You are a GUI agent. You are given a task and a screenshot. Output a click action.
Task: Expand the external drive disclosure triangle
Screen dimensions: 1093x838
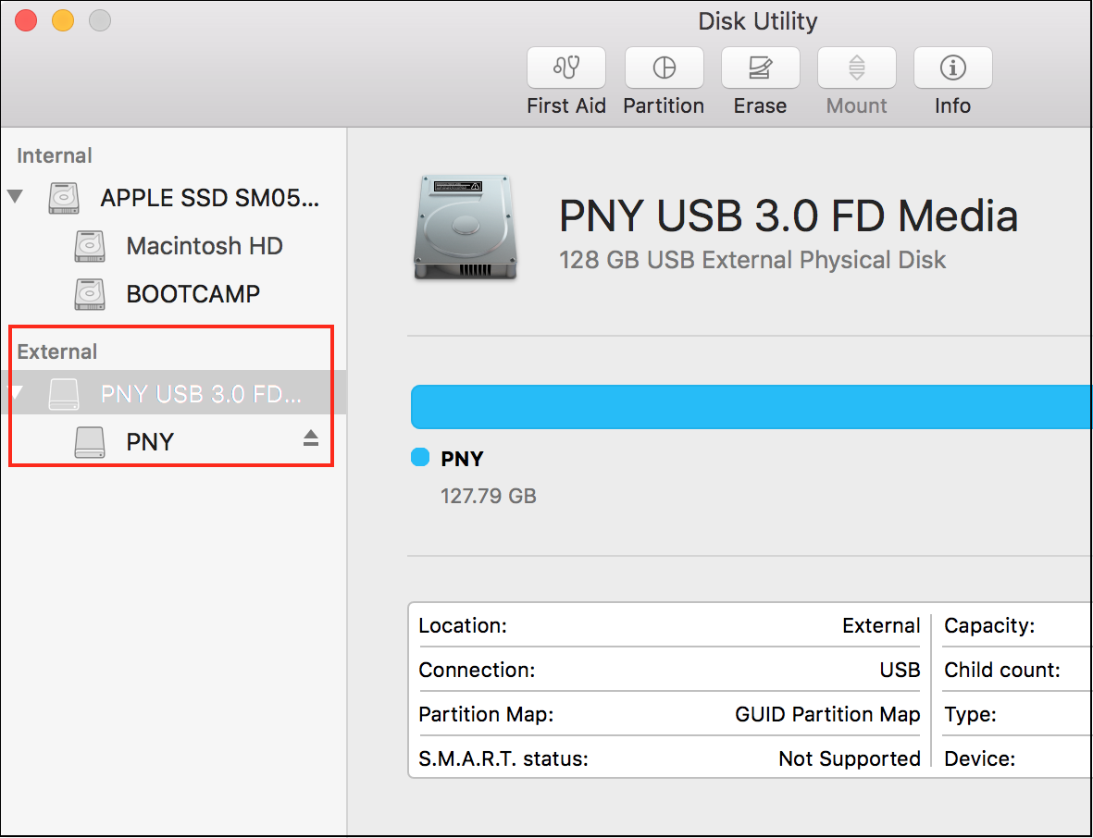point(17,392)
